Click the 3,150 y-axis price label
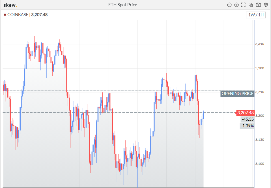The width and height of the screenshot is (271, 188). pyautogui.click(x=259, y=140)
